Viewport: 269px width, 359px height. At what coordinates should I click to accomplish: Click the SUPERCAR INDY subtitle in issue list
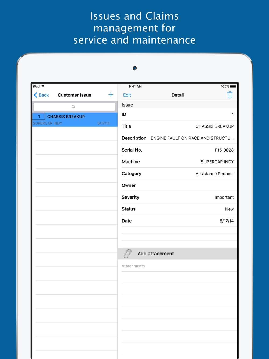pyautogui.click(x=47, y=123)
